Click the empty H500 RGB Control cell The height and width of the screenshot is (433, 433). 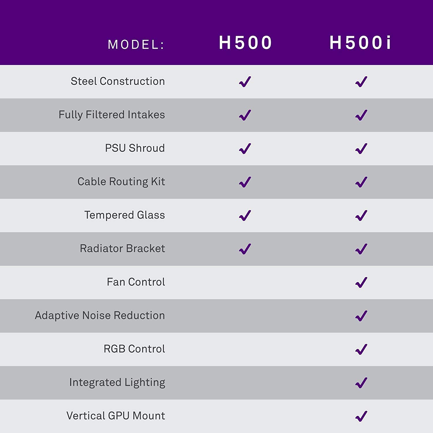point(245,349)
